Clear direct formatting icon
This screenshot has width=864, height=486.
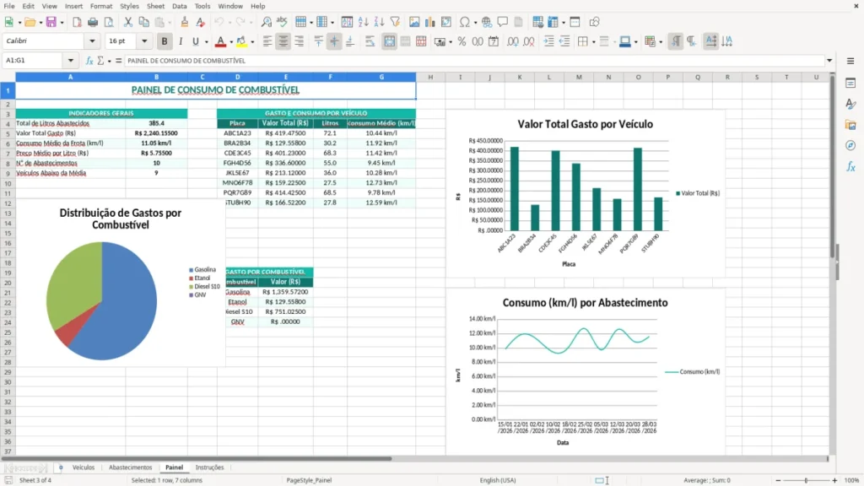[201, 22]
